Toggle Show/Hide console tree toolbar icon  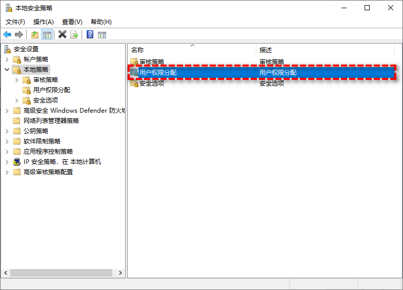[x=47, y=34]
